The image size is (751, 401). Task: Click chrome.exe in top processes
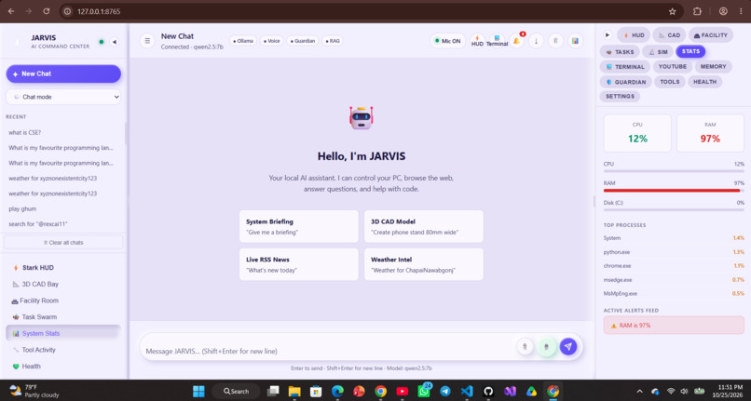(x=674, y=265)
